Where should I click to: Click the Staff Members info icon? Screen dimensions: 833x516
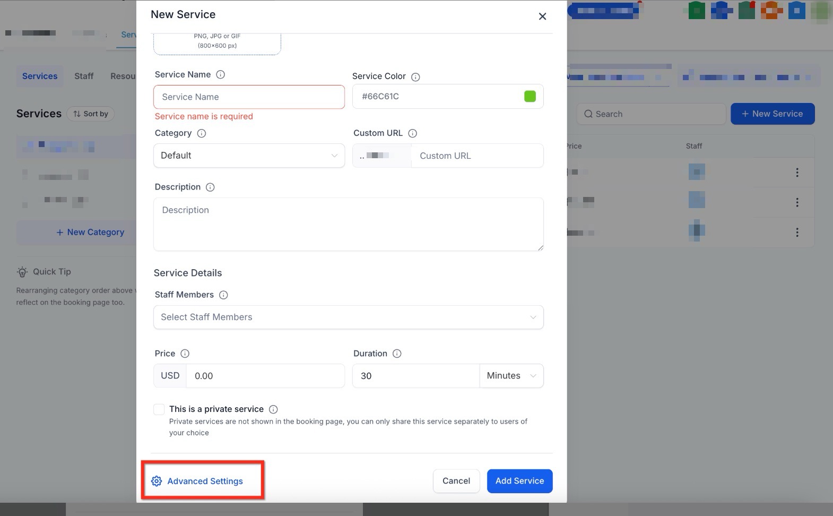tap(223, 295)
